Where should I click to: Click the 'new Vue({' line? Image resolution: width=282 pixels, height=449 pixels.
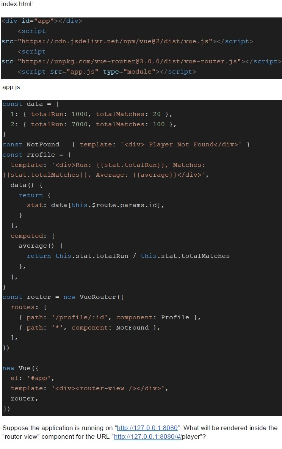[x=20, y=368]
